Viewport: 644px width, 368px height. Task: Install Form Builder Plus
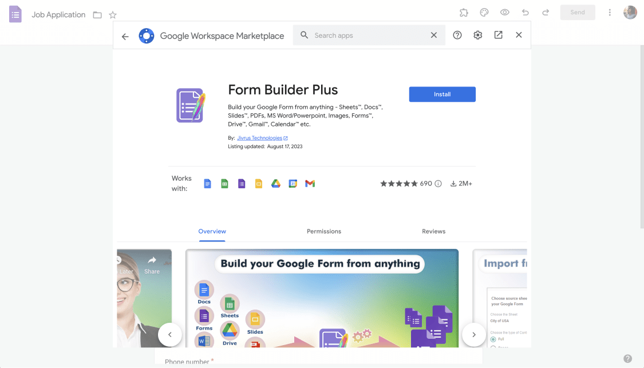442,94
